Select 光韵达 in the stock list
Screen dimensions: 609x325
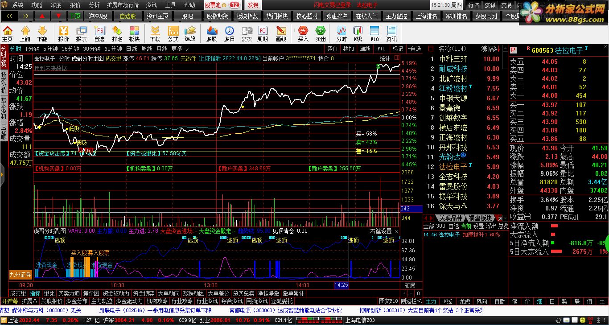tap(449, 157)
